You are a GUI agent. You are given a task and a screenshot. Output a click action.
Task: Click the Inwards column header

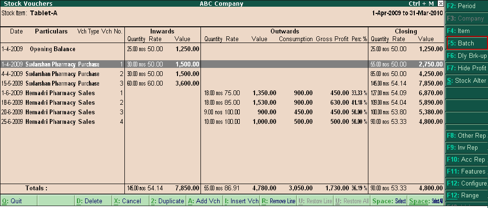tap(162, 32)
